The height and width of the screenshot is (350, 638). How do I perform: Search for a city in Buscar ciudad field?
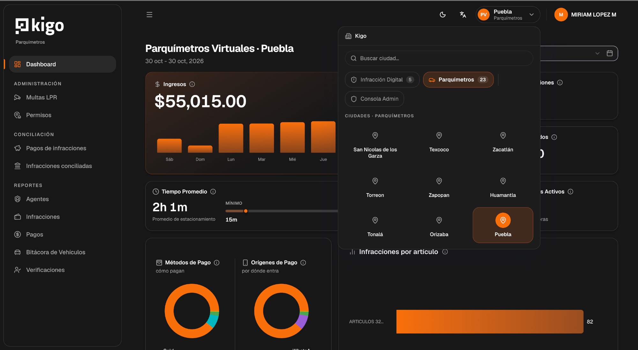[x=439, y=58]
